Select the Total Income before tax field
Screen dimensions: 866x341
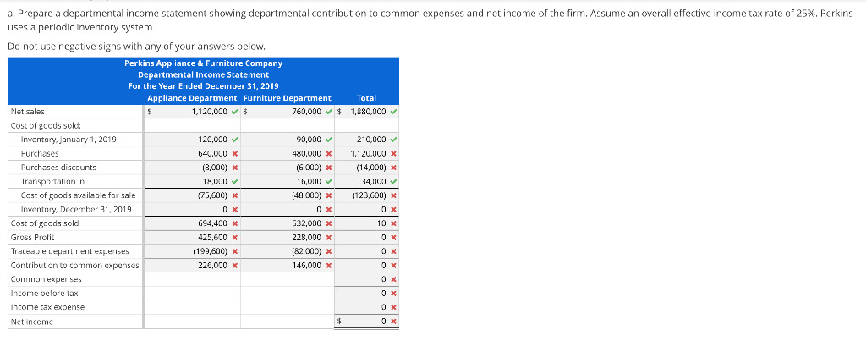(366, 294)
